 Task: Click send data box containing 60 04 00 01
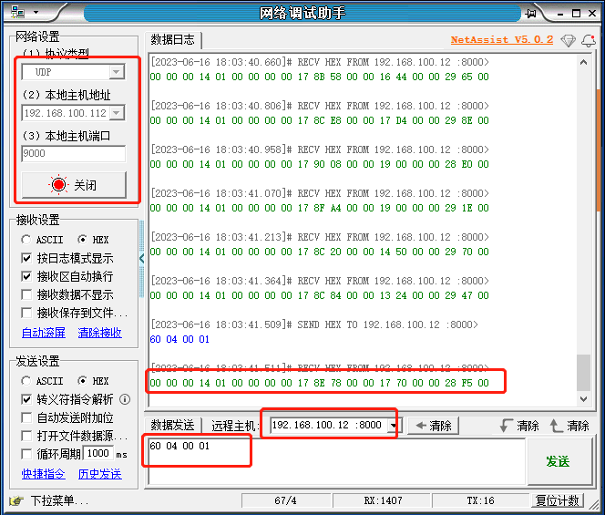[336, 461]
